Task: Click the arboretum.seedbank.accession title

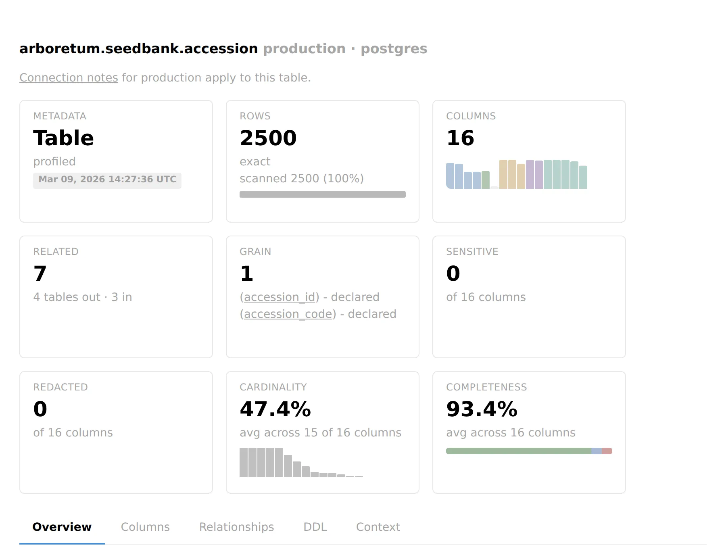Action: pyautogui.click(x=139, y=48)
